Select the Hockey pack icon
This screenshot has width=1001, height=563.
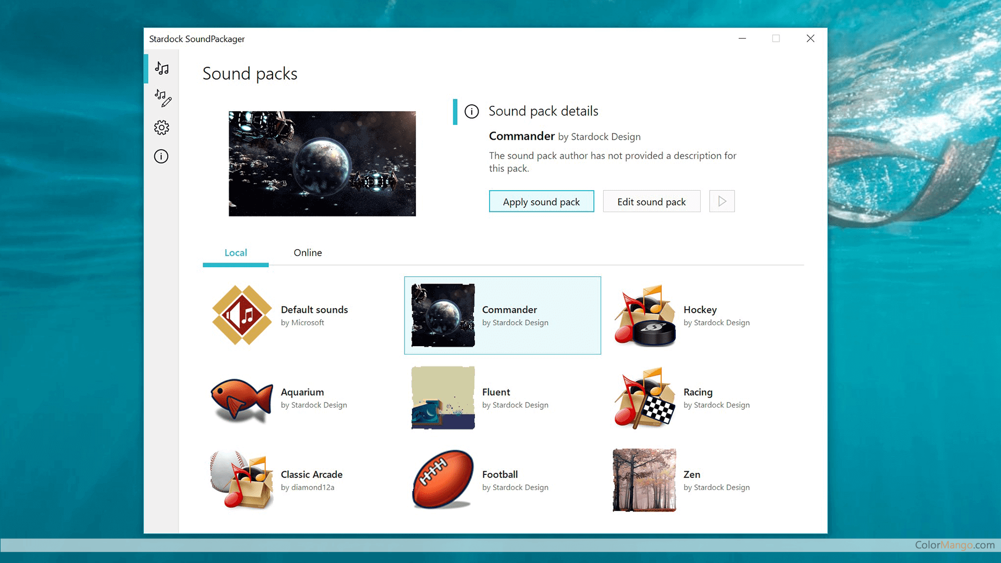645,315
